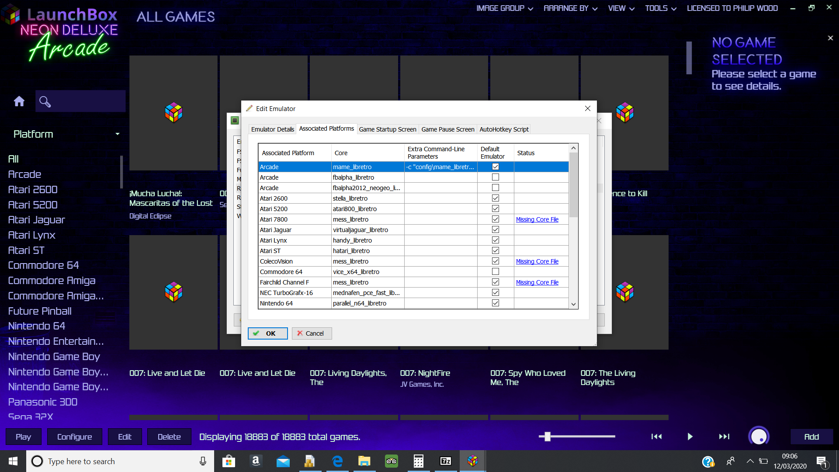The image size is (839, 472).
Task: Check default emulator for Commodore 64
Action: pyautogui.click(x=496, y=271)
